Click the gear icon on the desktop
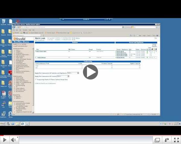Image resolution: width=181 pixels, height=144 pixels. click(10, 114)
